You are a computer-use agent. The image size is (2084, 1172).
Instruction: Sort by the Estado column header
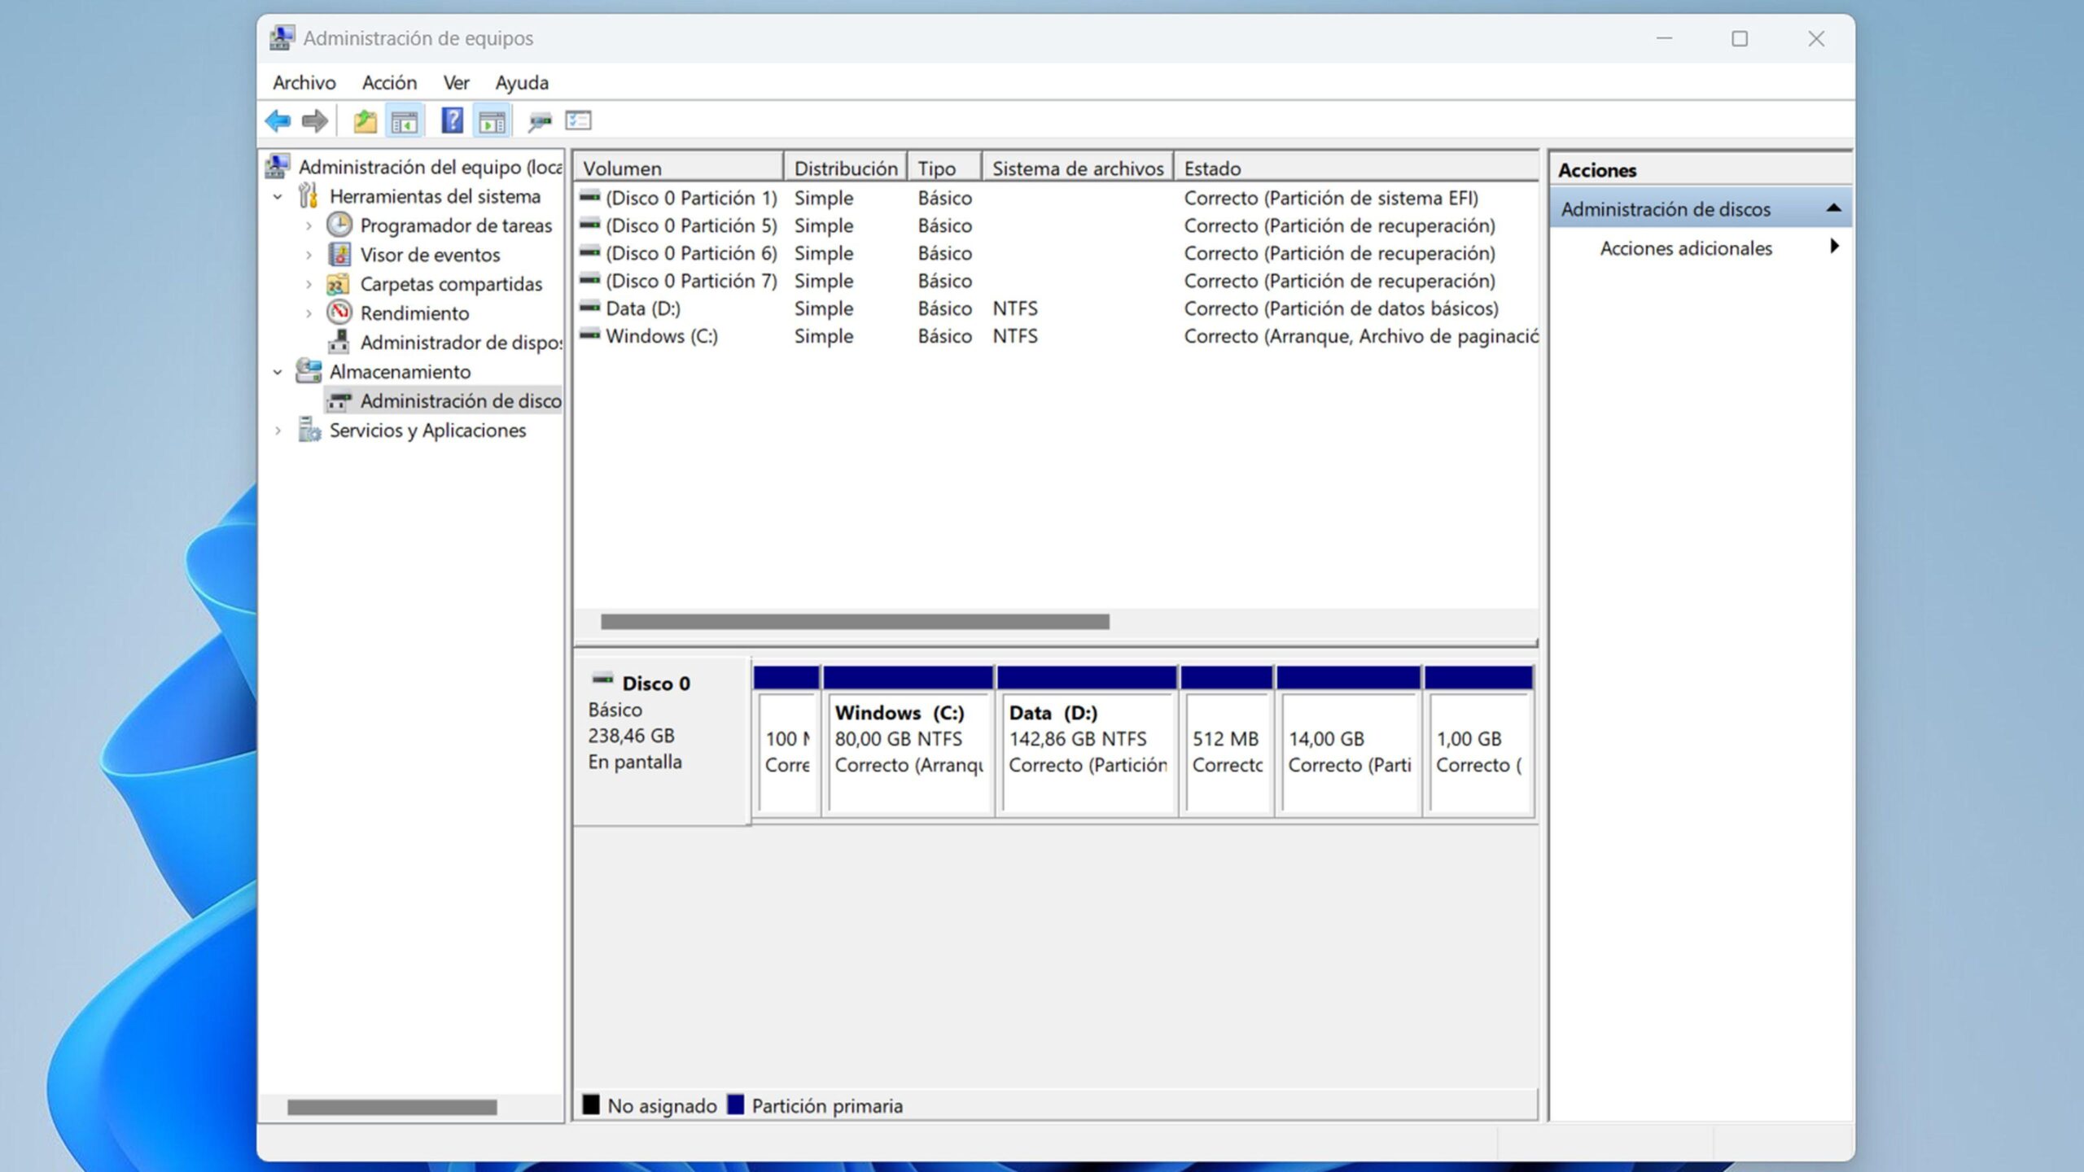pyautogui.click(x=1356, y=168)
